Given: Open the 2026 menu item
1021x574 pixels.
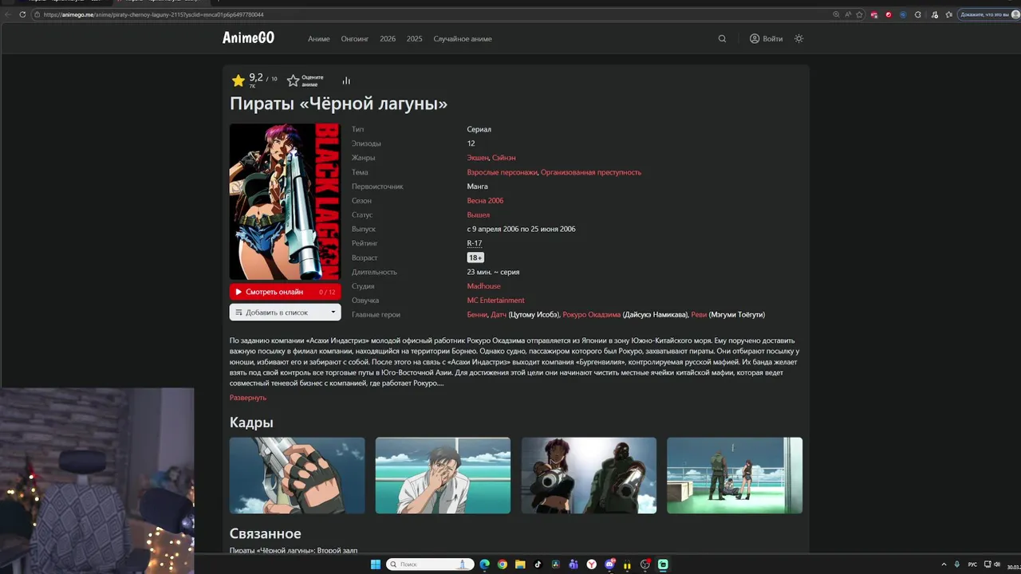Looking at the screenshot, I should [388, 39].
